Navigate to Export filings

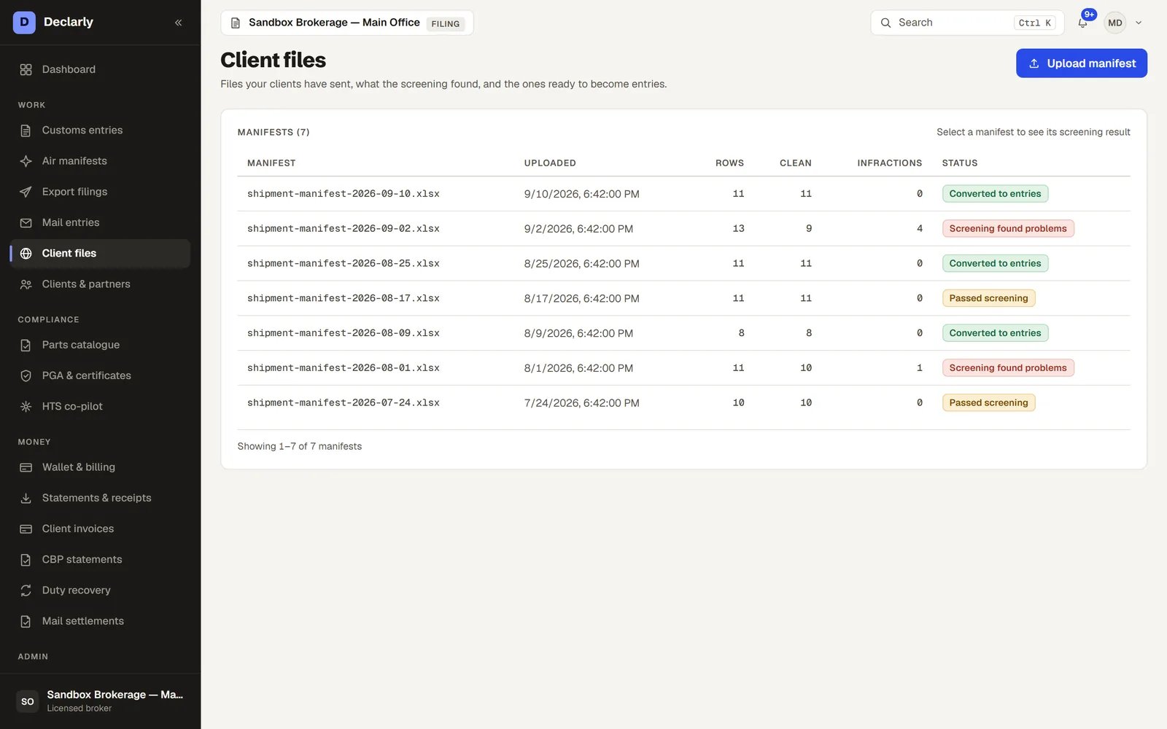100,192
